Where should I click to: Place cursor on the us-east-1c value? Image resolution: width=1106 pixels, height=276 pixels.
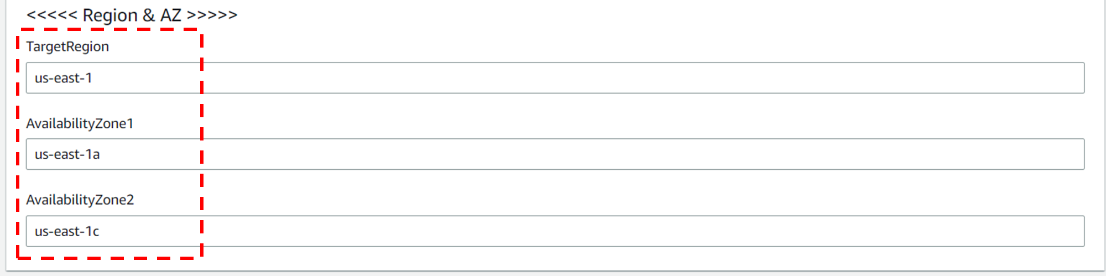67,231
